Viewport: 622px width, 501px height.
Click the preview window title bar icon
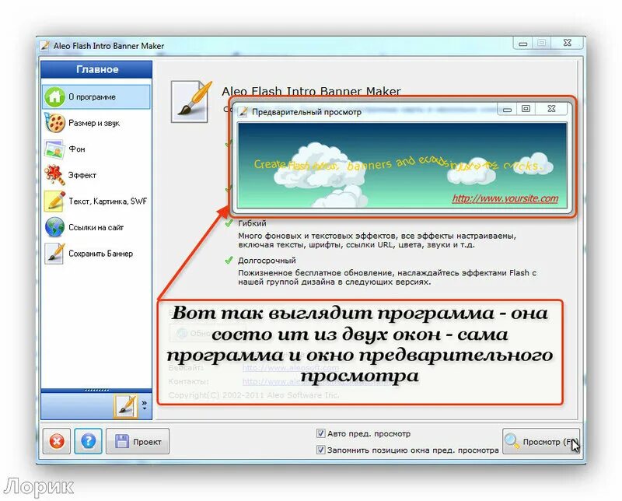[x=243, y=112]
